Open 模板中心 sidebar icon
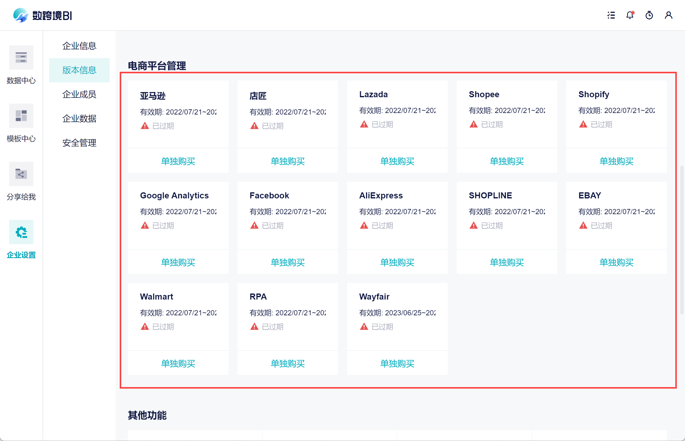Screen dimensions: 685x441 click(21, 116)
